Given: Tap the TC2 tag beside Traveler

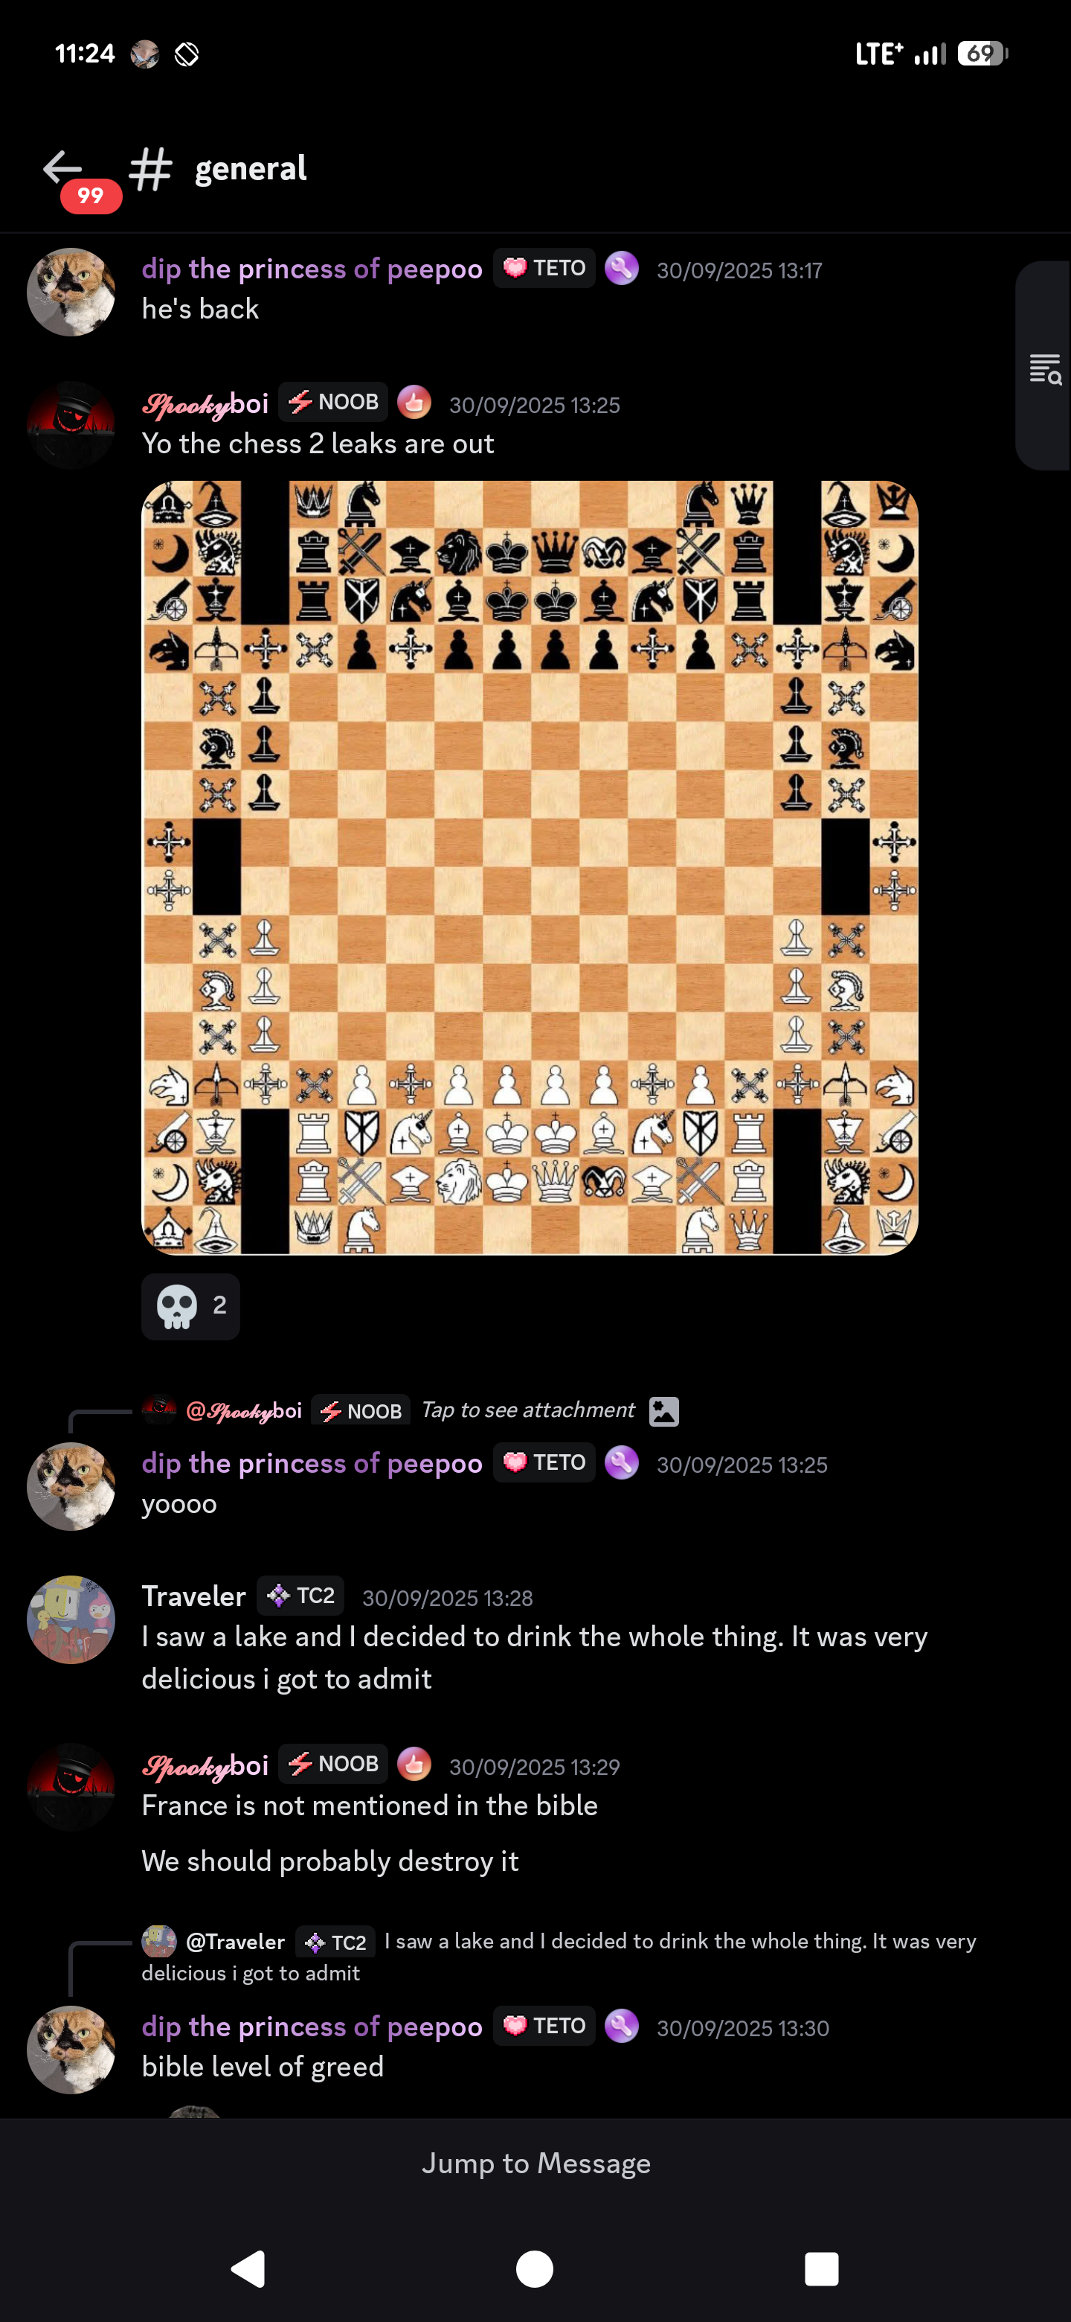Looking at the screenshot, I should pyautogui.click(x=301, y=1596).
